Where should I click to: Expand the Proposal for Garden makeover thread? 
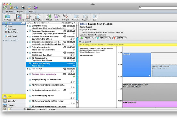pyautogui.click(x=28, y=36)
